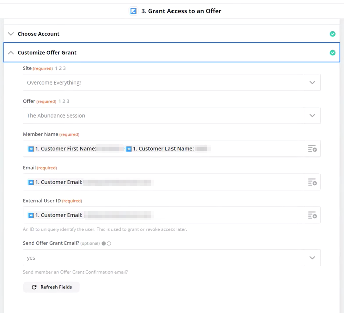
Task: Click the Customer Email token in Email field
Action: pos(91,182)
